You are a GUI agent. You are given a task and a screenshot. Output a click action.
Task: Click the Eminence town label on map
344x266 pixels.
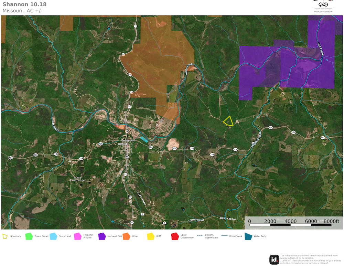127,140
